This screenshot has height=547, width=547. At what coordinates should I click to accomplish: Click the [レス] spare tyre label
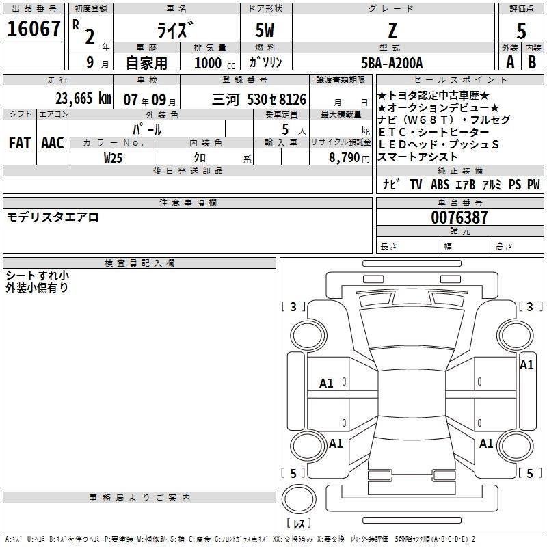coord(299,523)
